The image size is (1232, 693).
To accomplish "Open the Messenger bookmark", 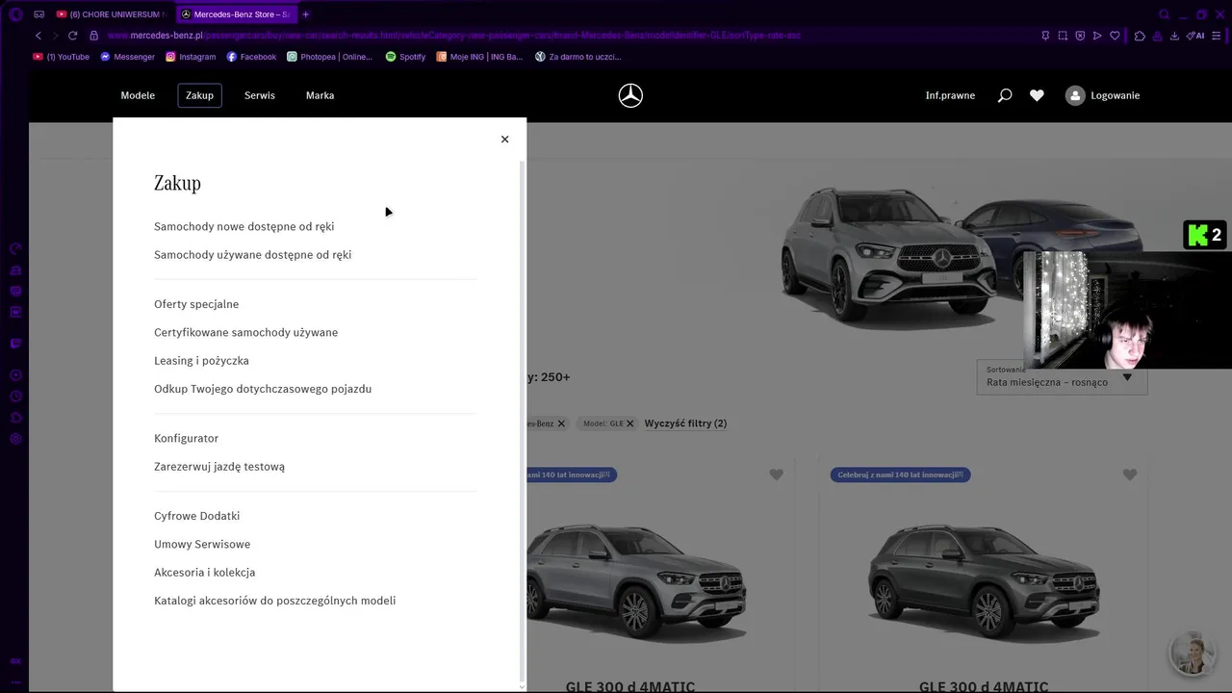I will click(x=128, y=57).
